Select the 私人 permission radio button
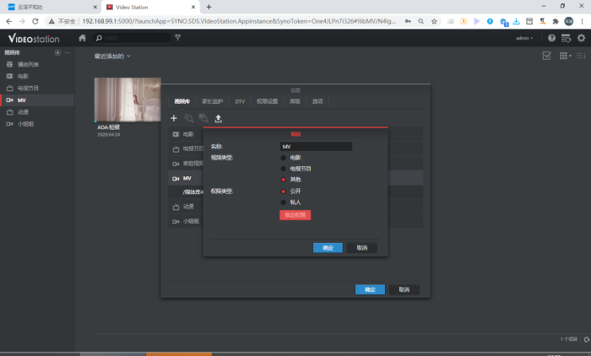This screenshot has height=356, width=591. (x=284, y=202)
